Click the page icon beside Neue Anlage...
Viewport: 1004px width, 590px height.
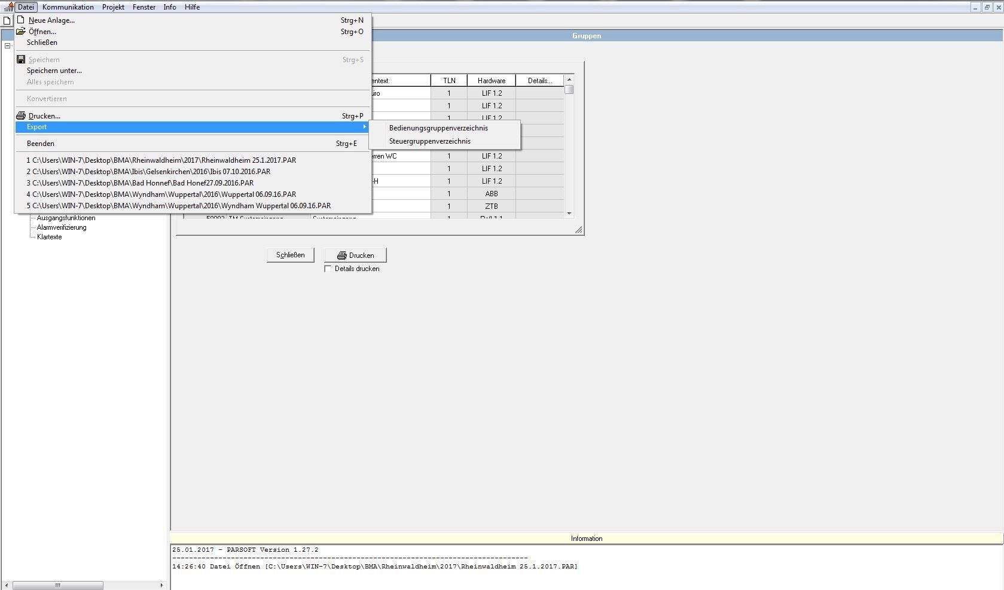coord(21,20)
